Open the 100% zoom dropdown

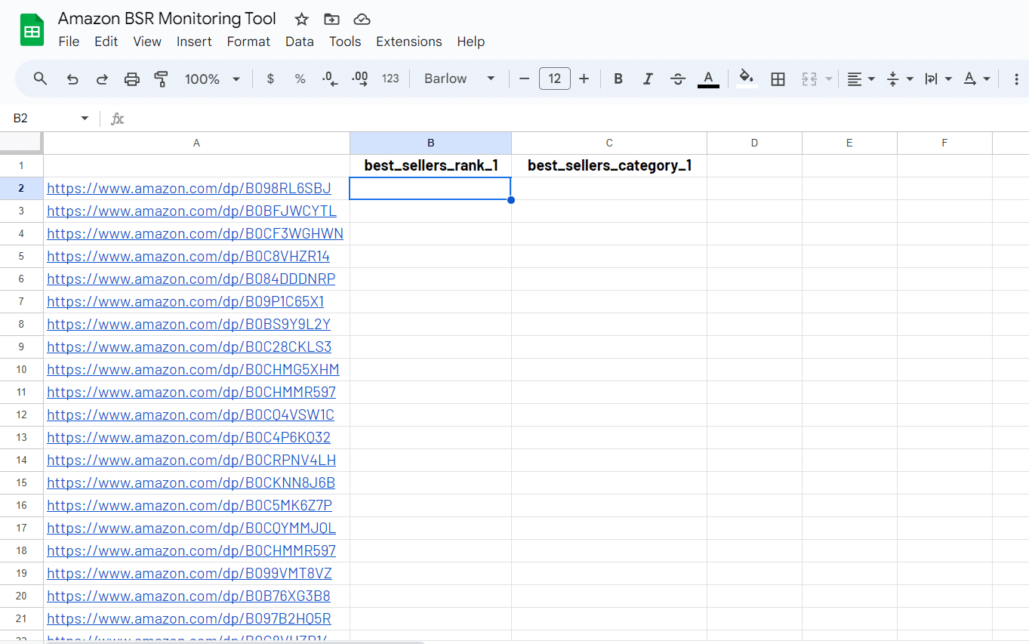tap(212, 79)
